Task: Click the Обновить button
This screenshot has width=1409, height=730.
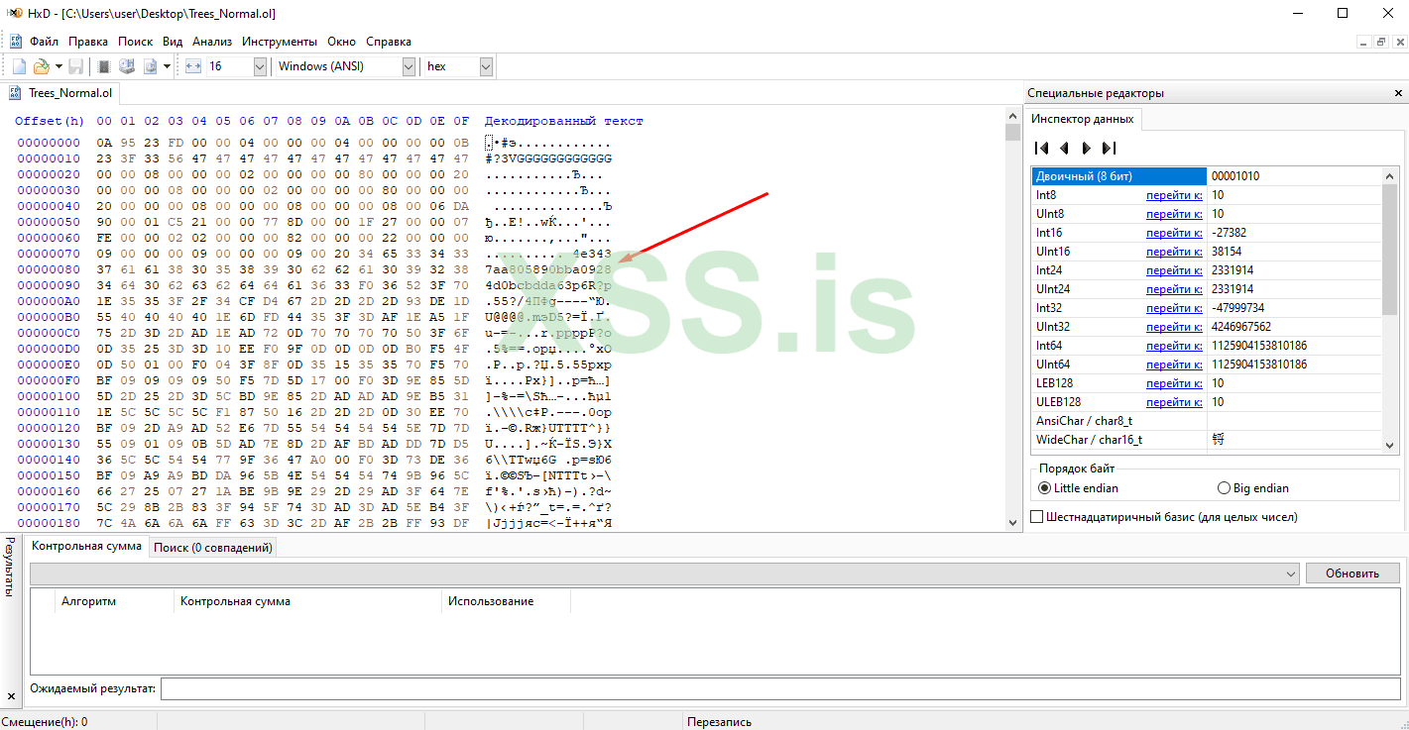Action: 1352,574
